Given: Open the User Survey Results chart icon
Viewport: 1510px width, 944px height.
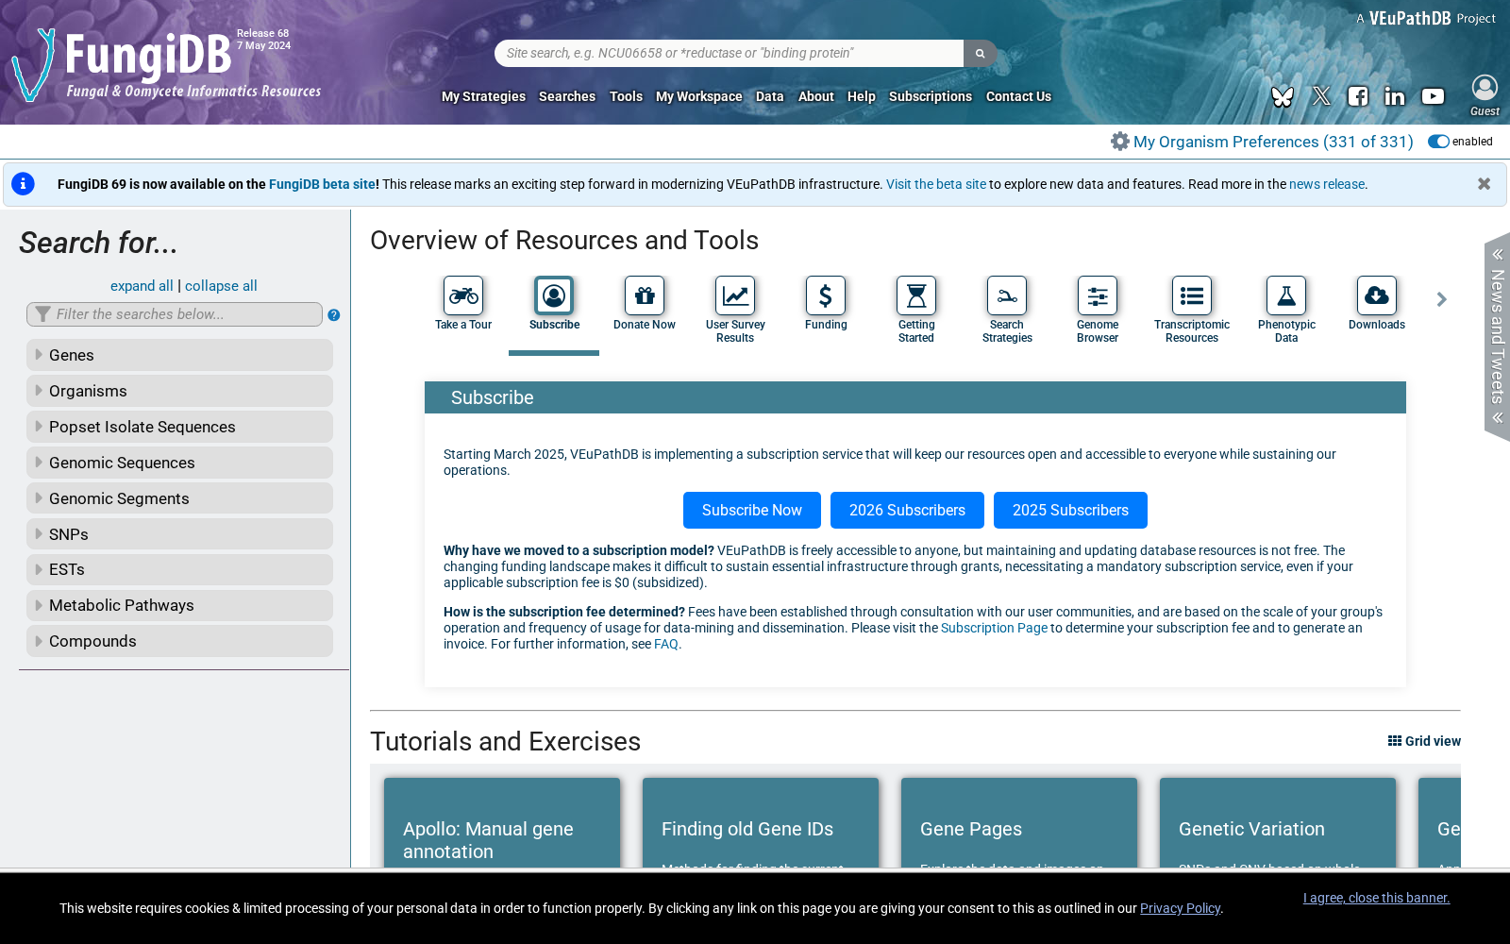Looking at the screenshot, I should pos(735,295).
